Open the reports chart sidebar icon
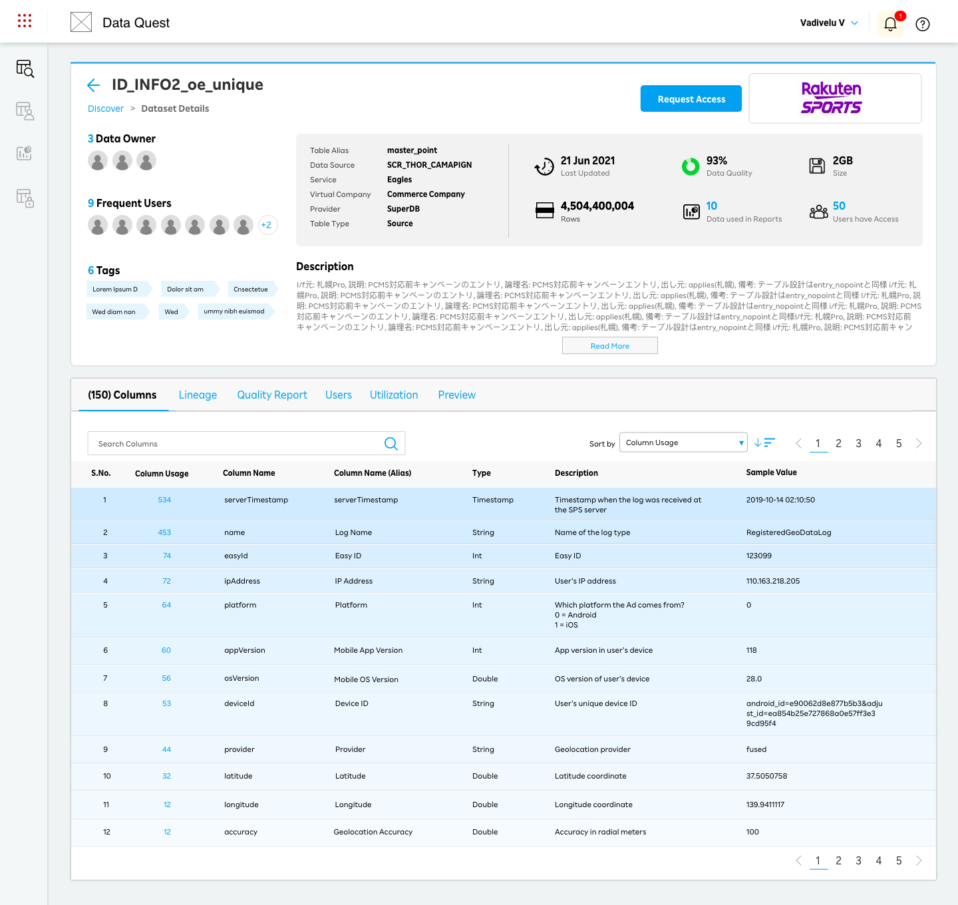Viewport: 958px width, 905px height. 25,153
